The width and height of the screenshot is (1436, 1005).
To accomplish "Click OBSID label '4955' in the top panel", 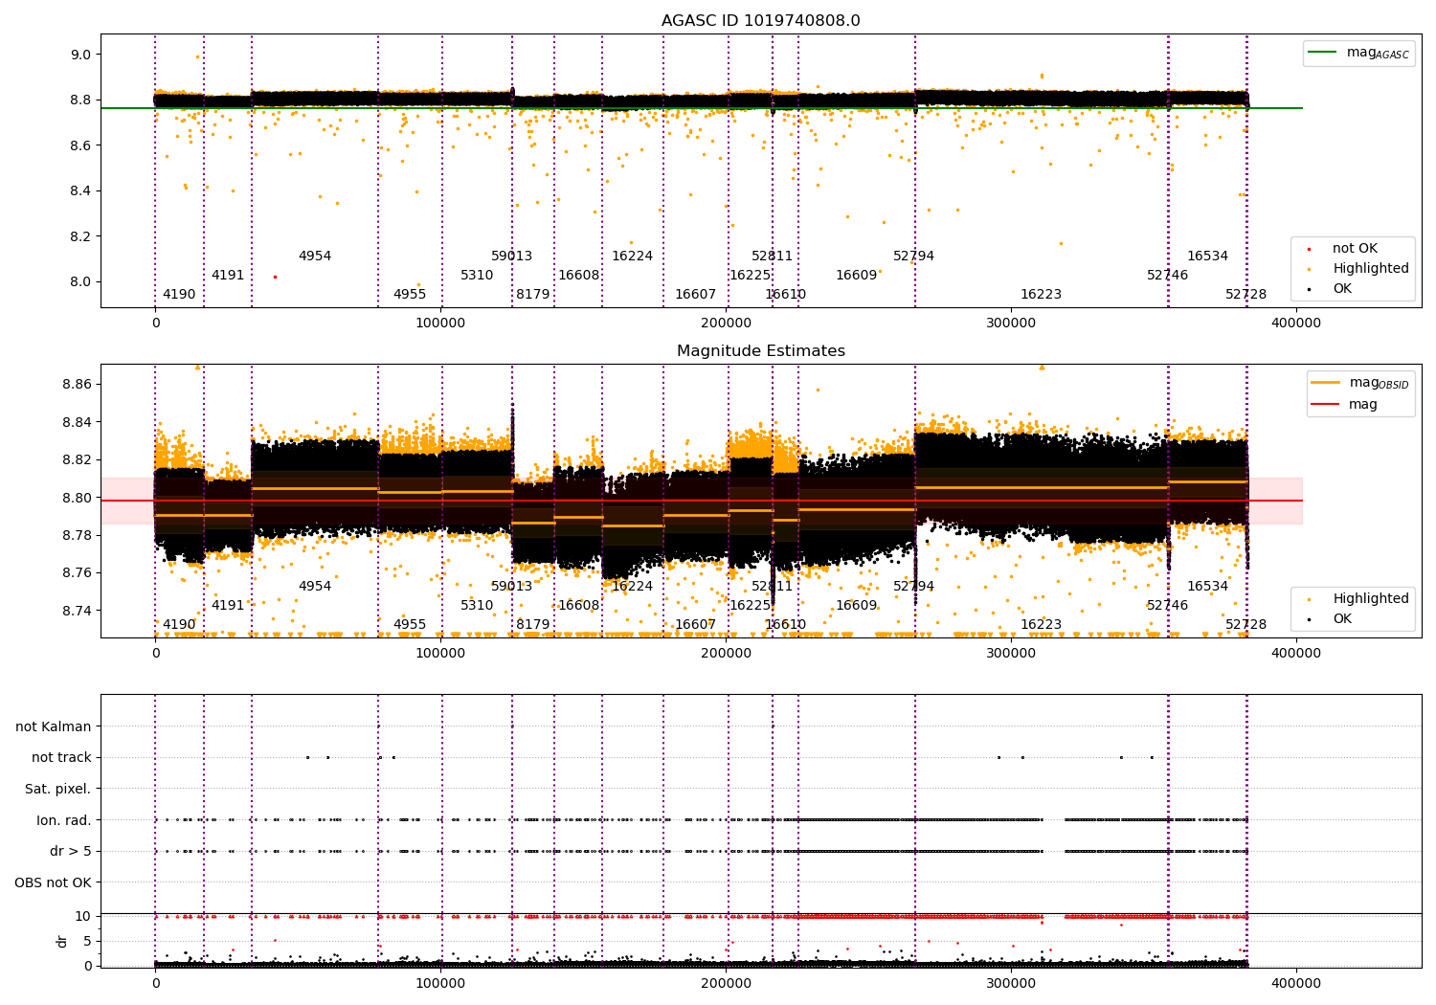I will tap(410, 294).
